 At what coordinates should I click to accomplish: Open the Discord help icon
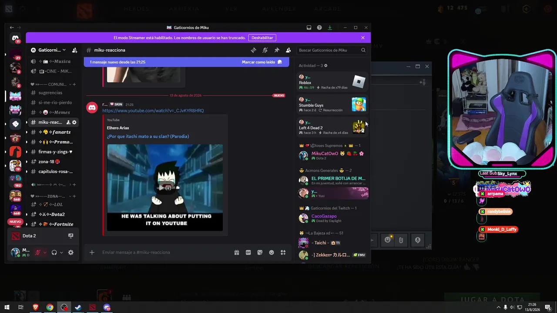click(x=319, y=27)
